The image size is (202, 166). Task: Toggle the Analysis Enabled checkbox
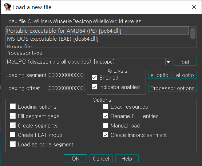click(94, 77)
